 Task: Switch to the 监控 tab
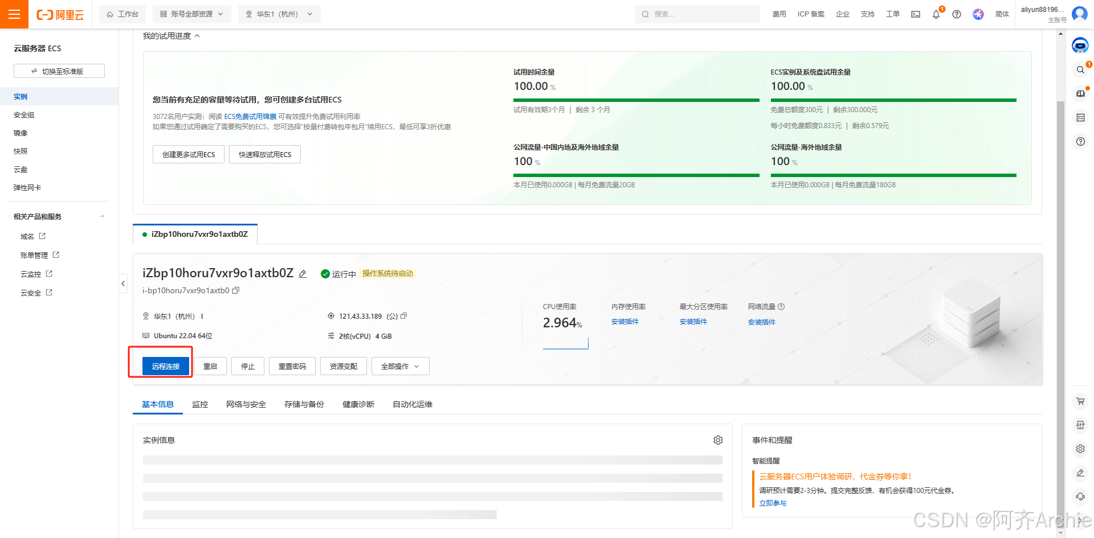(200, 404)
